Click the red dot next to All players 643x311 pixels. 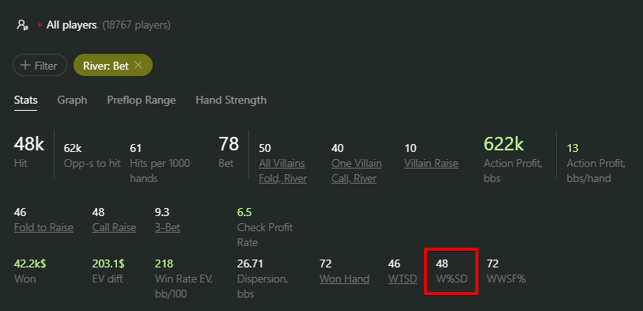pos(40,25)
